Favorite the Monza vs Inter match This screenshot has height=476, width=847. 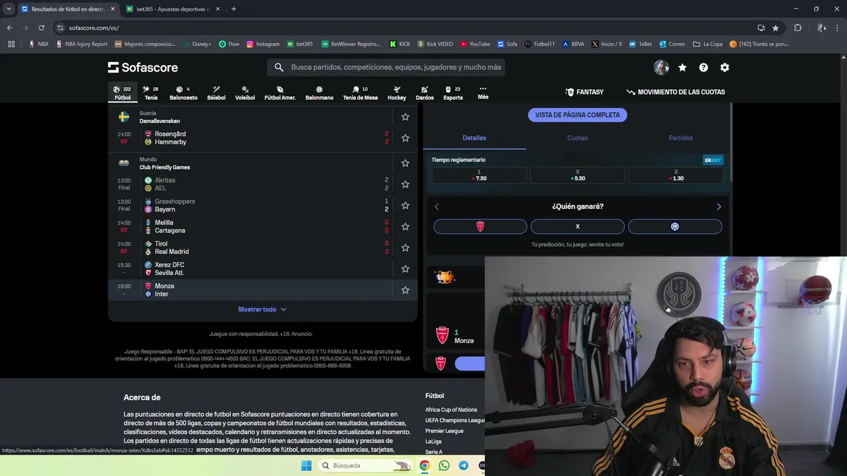[x=405, y=290]
